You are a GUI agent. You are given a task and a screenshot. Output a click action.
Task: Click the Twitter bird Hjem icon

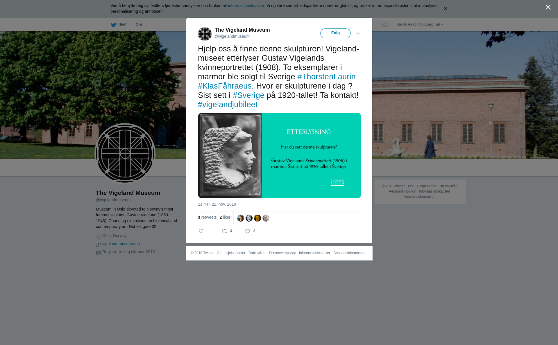click(x=113, y=25)
